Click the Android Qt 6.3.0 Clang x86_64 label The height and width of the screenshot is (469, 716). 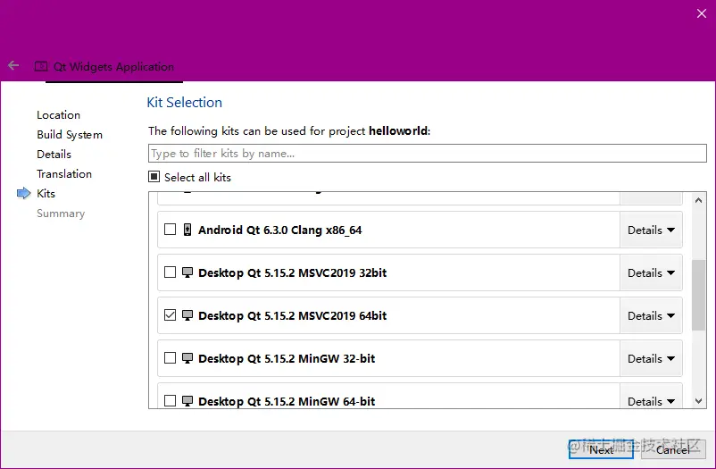[x=280, y=230]
